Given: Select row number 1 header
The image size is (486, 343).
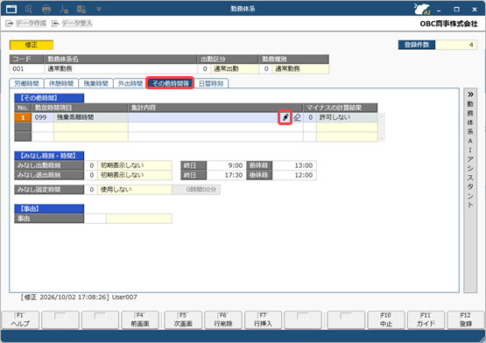Looking at the screenshot, I should tap(23, 117).
